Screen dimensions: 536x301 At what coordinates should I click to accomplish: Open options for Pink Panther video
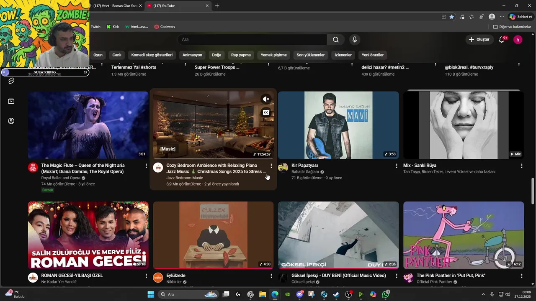pyautogui.click(x=522, y=276)
